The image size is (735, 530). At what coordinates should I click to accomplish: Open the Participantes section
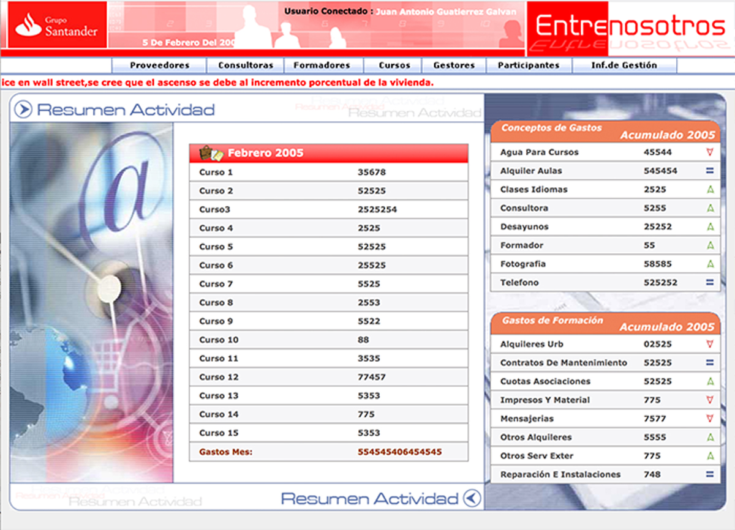[528, 65]
